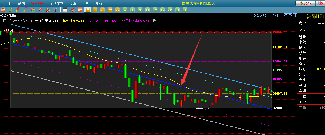Toggle the side panel layout icon
The height and width of the screenshot is (135, 325).
[294, 15]
